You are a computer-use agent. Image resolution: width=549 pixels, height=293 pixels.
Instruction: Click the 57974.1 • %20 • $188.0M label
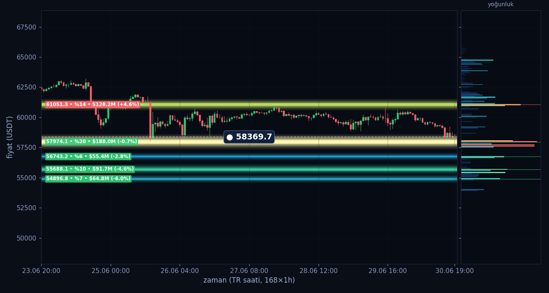tap(91, 142)
